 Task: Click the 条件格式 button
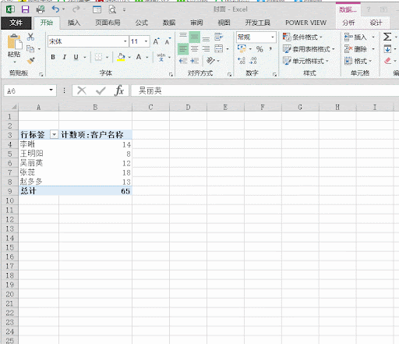click(x=302, y=37)
